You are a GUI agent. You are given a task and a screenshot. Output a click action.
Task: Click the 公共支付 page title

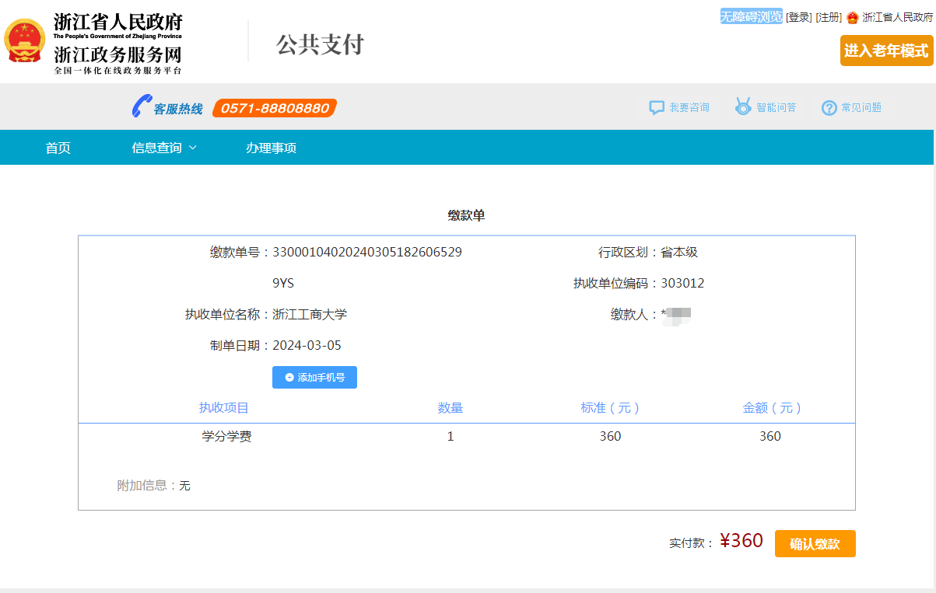[x=320, y=44]
